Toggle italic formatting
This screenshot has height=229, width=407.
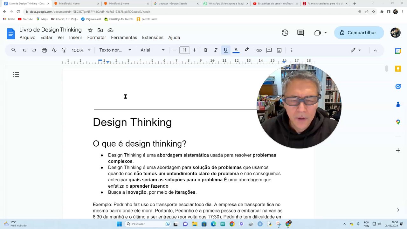216,50
